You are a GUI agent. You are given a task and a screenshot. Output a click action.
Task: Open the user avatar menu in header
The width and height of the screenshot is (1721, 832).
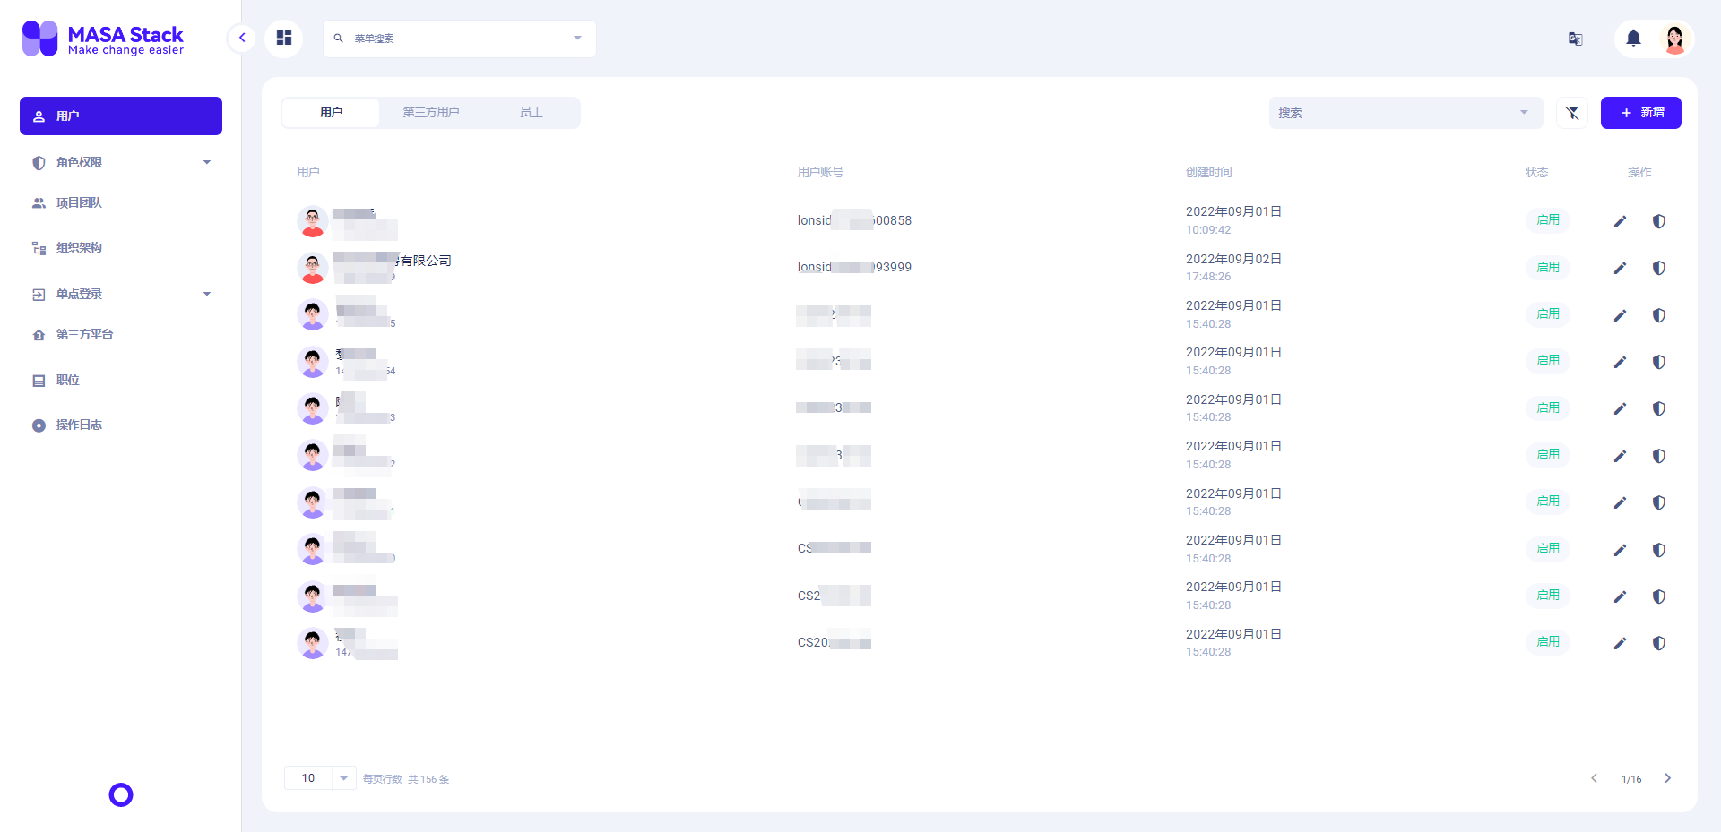coord(1674,39)
